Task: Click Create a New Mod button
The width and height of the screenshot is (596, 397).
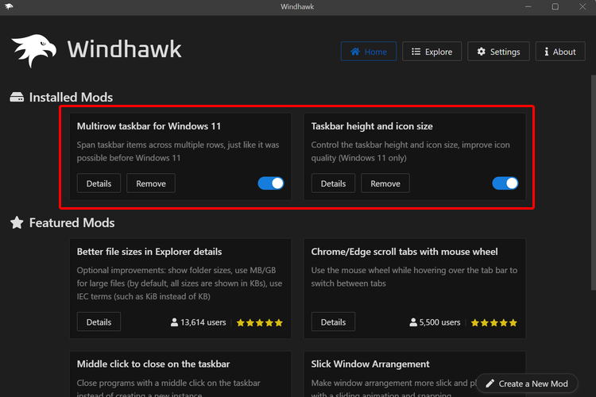Action: click(x=527, y=384)
